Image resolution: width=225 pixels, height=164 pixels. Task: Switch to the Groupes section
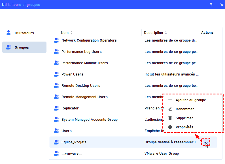(x=24, y=47)
